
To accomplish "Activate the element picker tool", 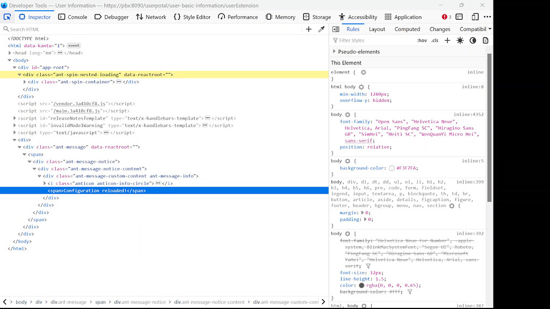I will [8, 17].
